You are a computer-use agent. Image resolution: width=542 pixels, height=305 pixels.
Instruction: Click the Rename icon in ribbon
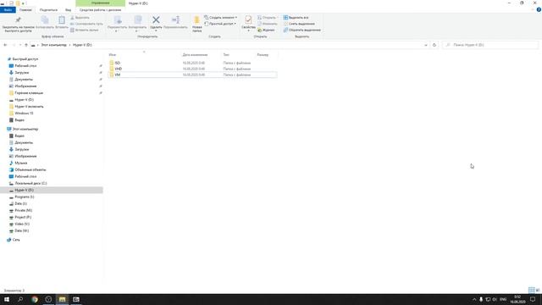point(175,20)
